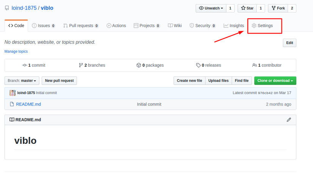Click the 2 months ago timestamp
The image size is (313, 181).
coord(278,104)
